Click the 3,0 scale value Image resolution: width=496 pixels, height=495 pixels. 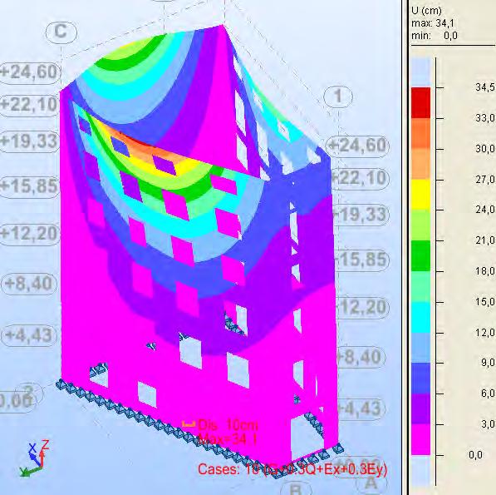point(488,424)
